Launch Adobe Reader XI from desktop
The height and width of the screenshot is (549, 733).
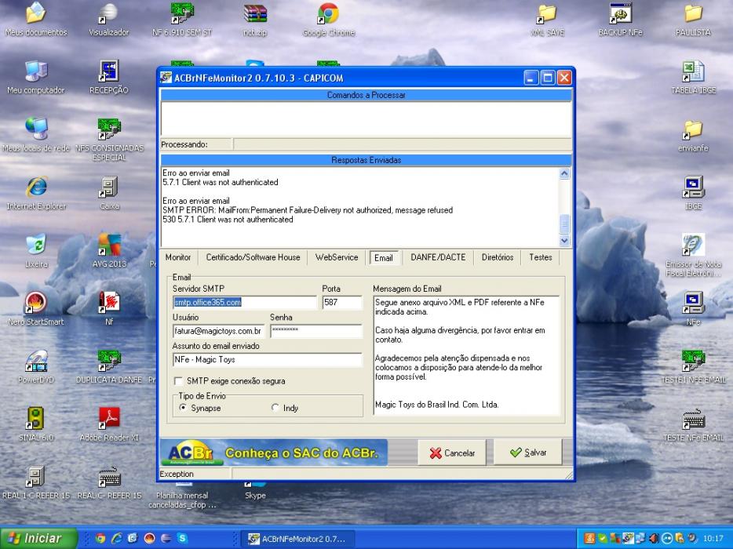[x=109, y=424]
